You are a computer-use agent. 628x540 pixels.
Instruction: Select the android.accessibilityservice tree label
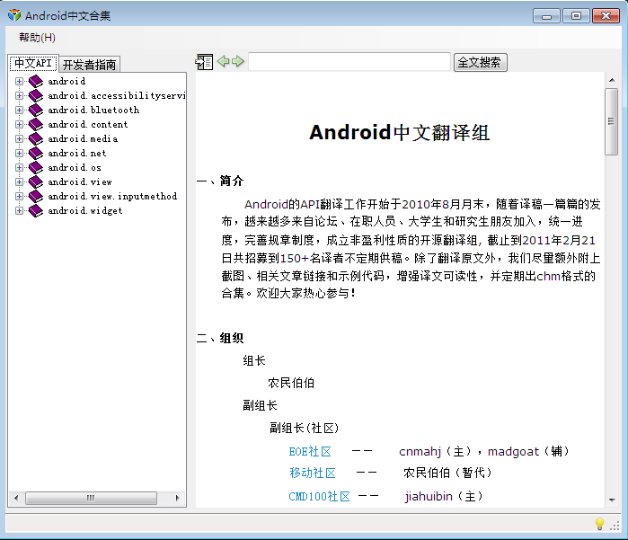[116, 96]
